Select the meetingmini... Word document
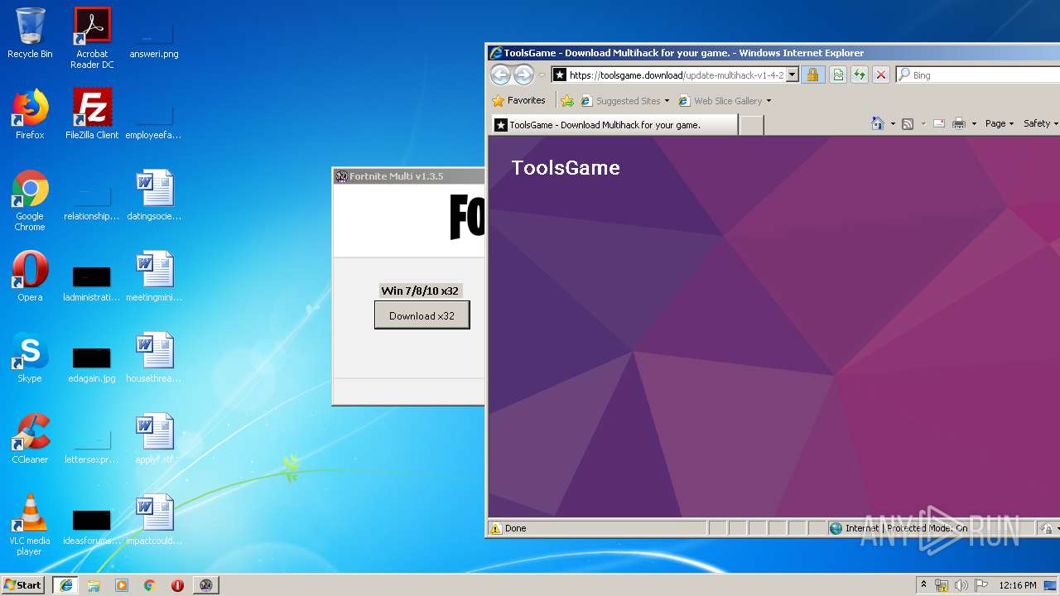 [x=154, y=276]
